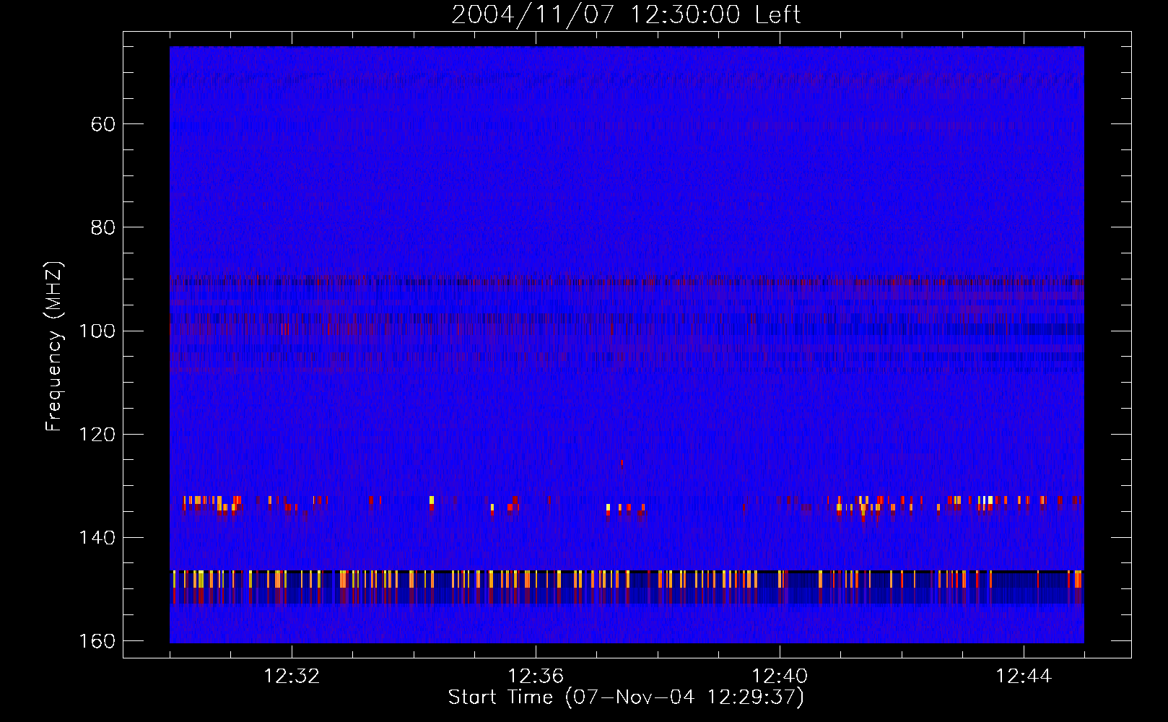
Task: Click the '160' frequency tick label
Action: tap(97, 641)
